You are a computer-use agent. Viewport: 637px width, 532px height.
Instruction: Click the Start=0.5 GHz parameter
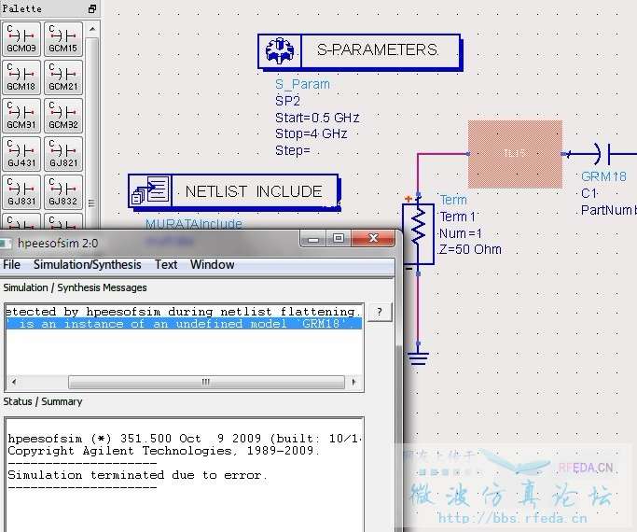point(317,118)
